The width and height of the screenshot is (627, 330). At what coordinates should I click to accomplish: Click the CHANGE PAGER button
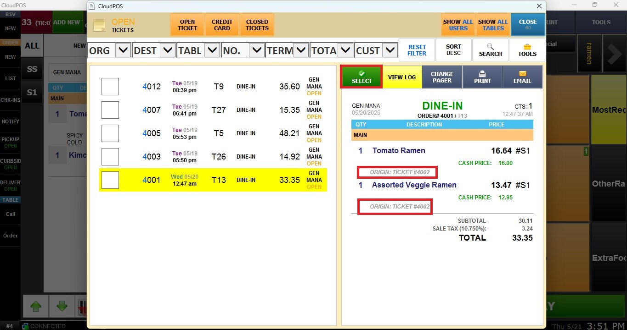(x=442, y=77)
